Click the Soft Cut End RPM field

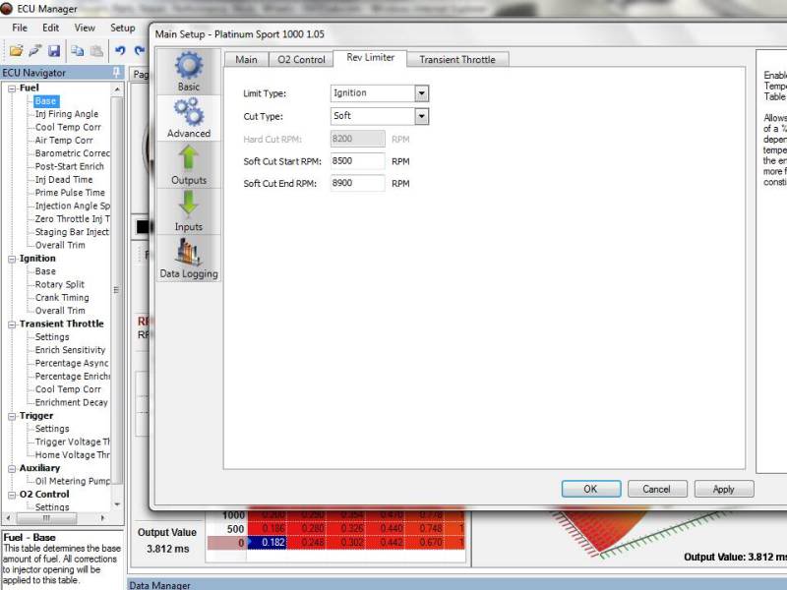click(x=357, y=183)
